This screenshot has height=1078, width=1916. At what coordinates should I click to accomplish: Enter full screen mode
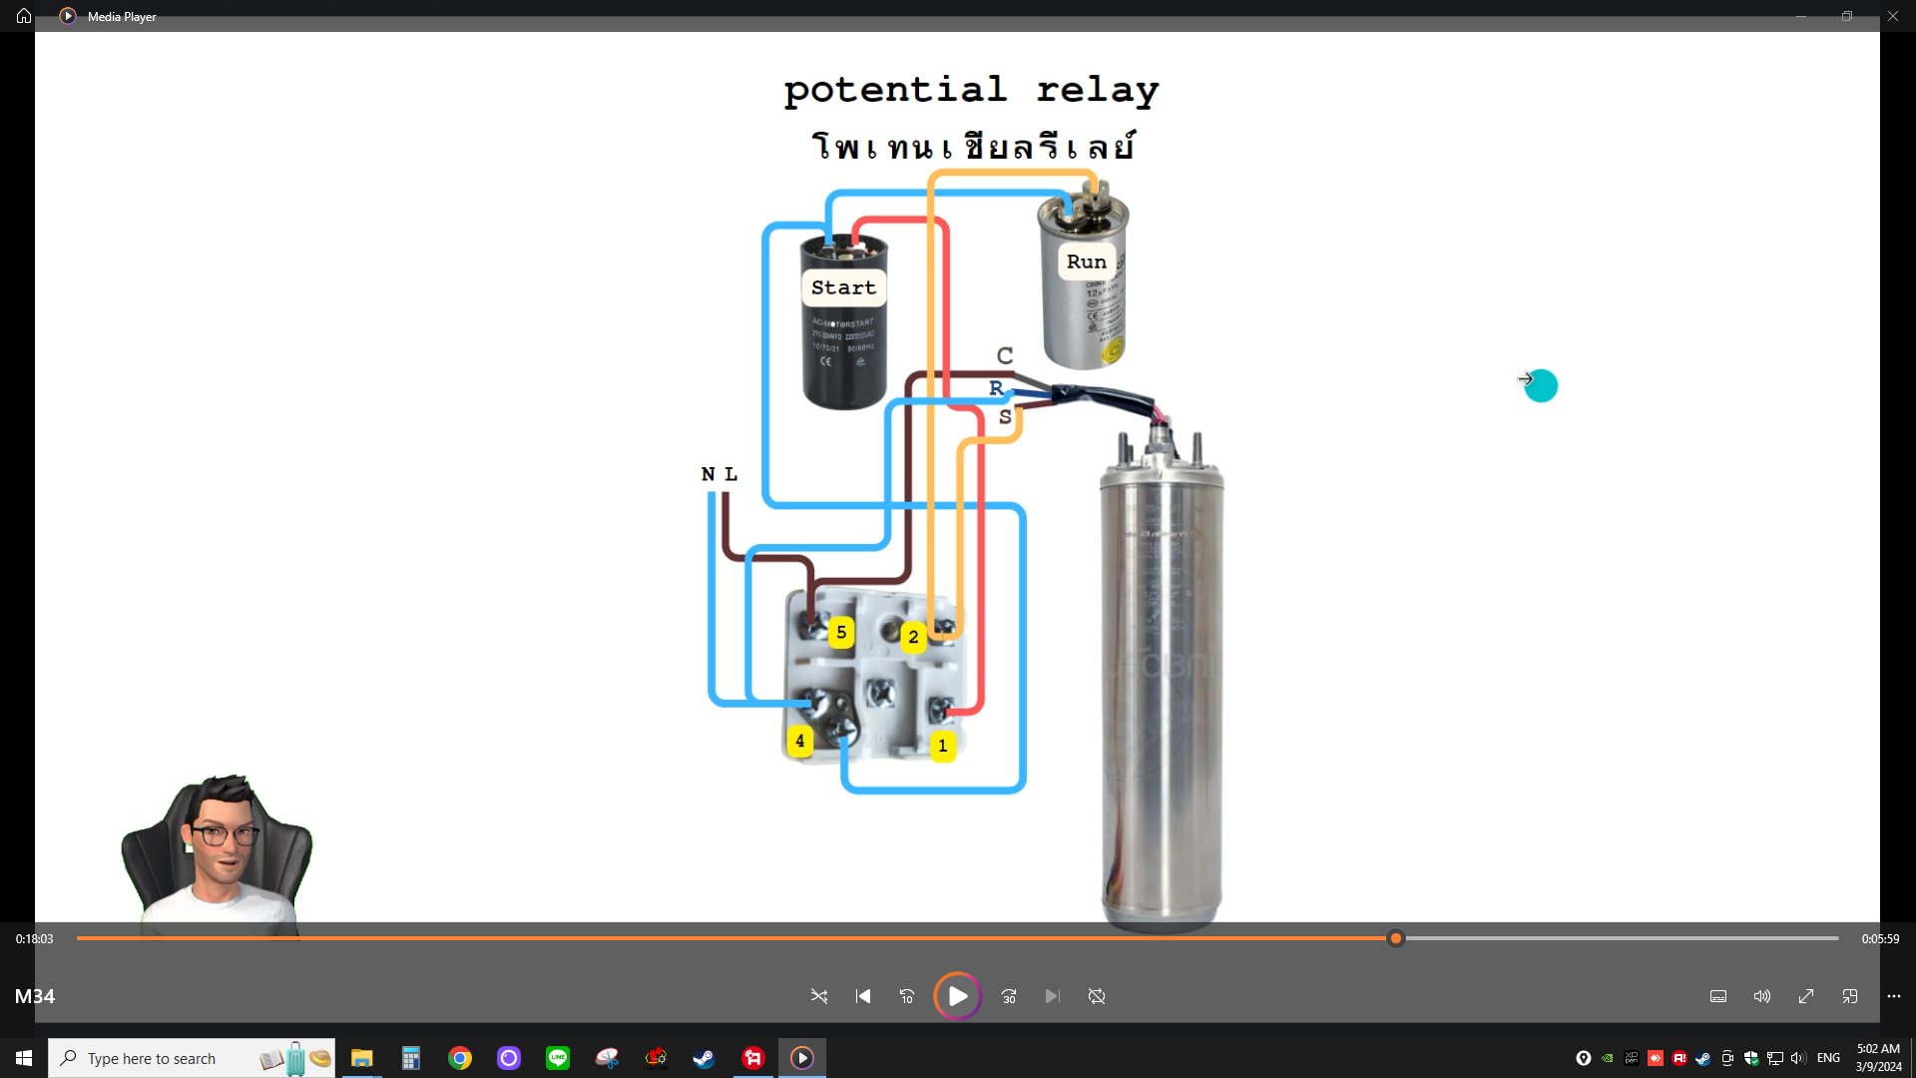tap(1806, 996)
